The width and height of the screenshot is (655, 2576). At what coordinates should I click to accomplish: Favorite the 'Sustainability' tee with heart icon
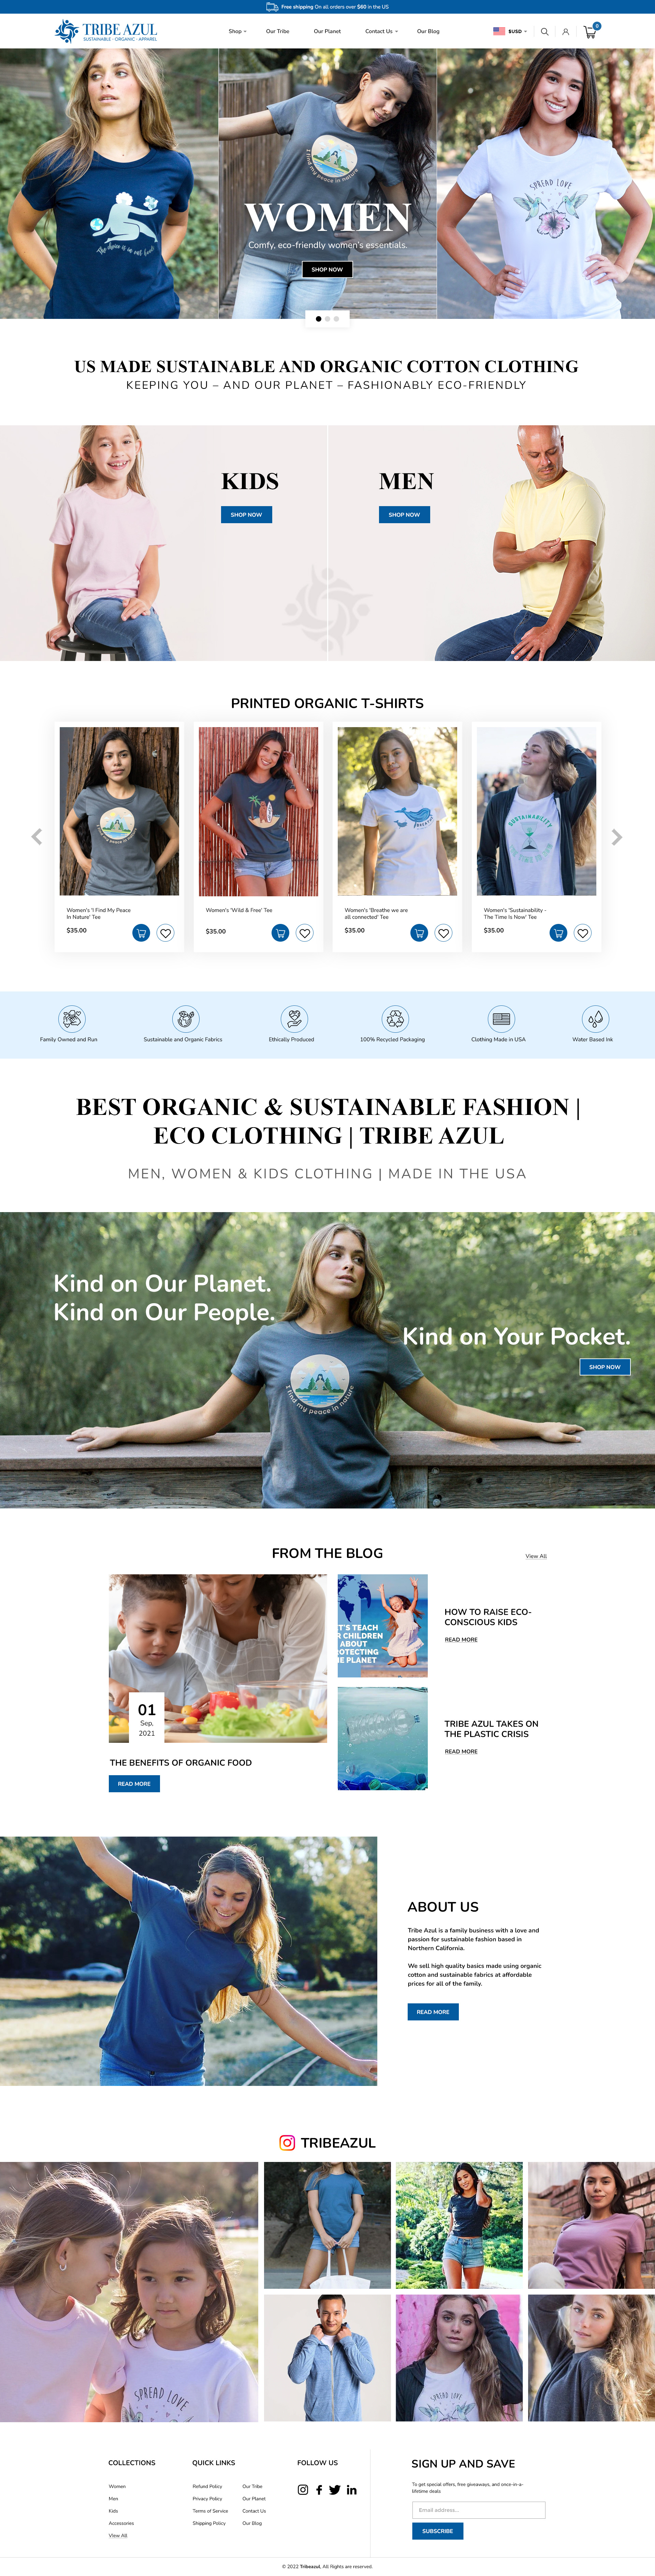click(x=582, y=933)
